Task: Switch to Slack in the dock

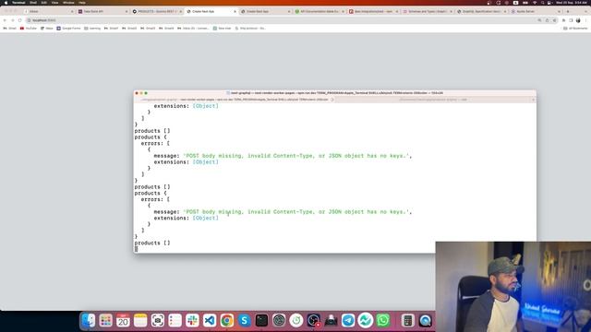Action: 192,320
